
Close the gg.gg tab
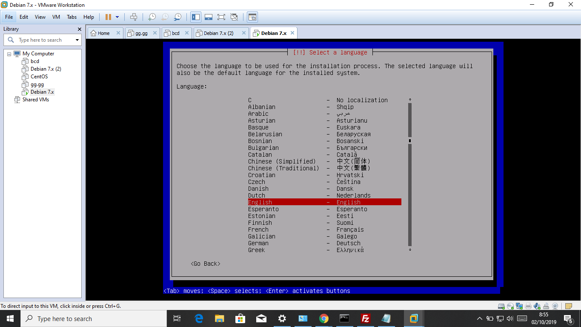[155, 33]
